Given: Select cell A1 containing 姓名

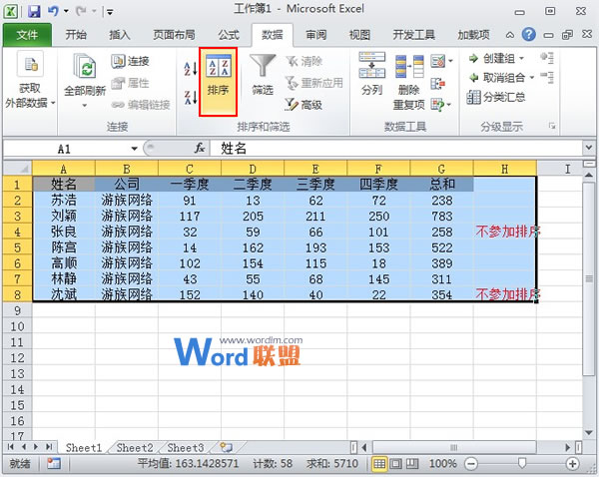Looking at the screenshot, I should [x=64, y=184].
